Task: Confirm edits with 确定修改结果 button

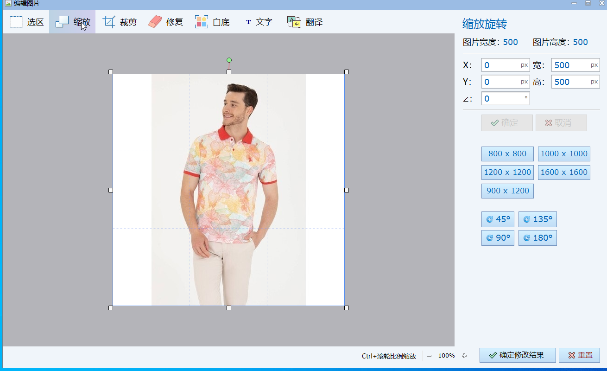Action: (x=517, y=355)
